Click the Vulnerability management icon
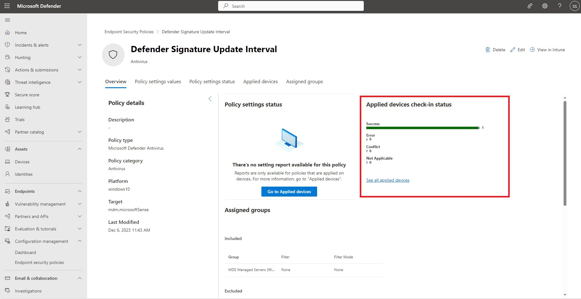 (7, 204)
